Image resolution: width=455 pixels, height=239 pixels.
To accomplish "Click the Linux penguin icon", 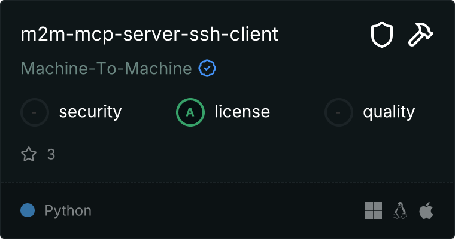I will (x=400, y=210).
